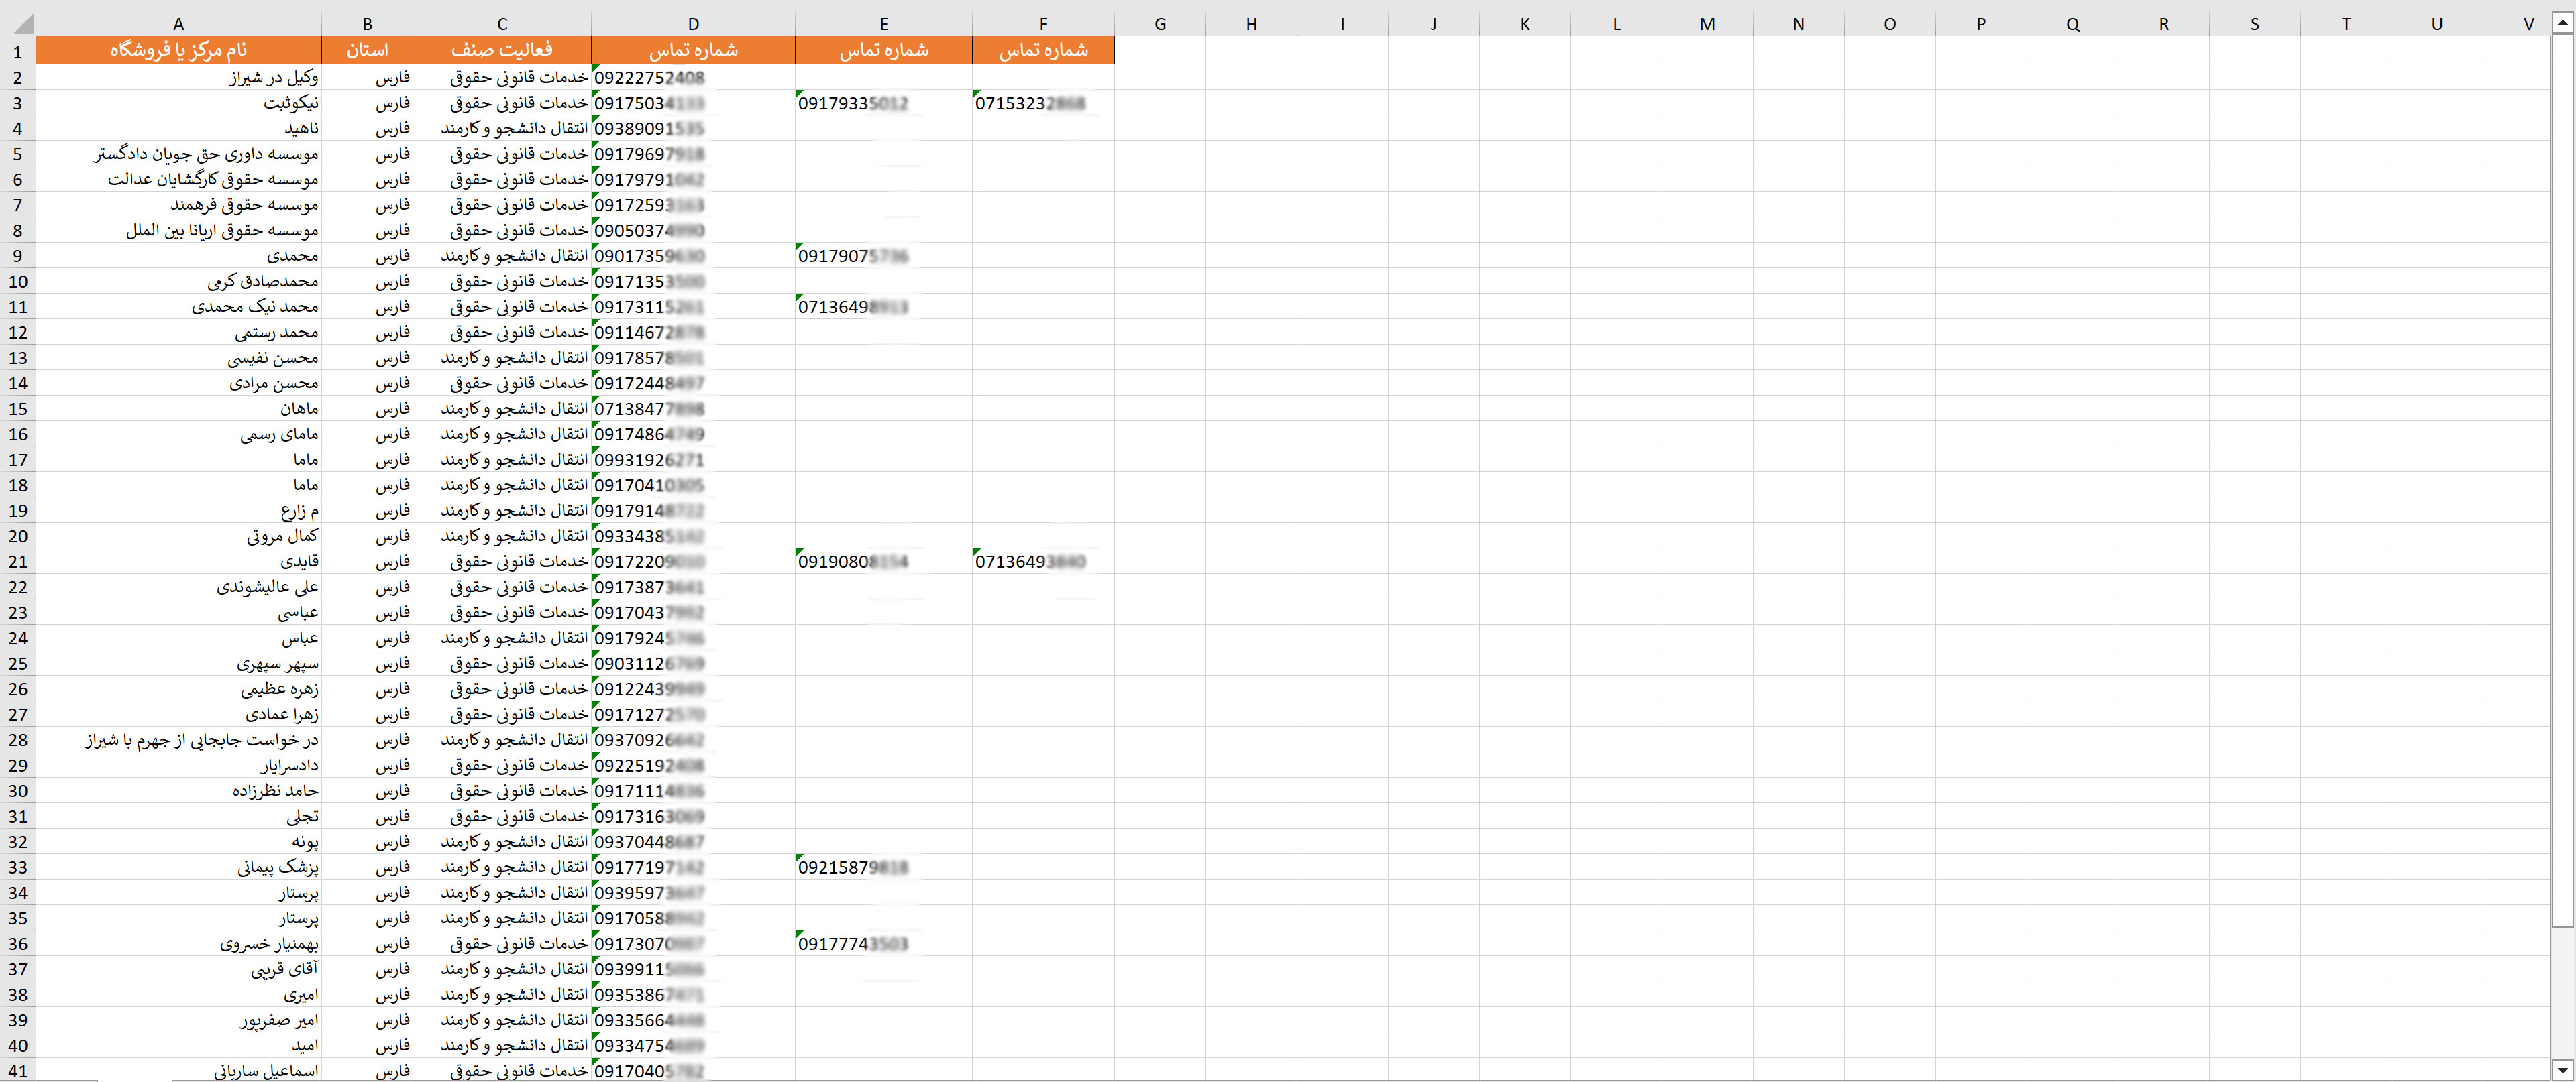Viewport: 2576px width, 1082px height.
Task: Select cell 'محسن مرادی'
Action: pyautogui.click(x=178, y=383)
